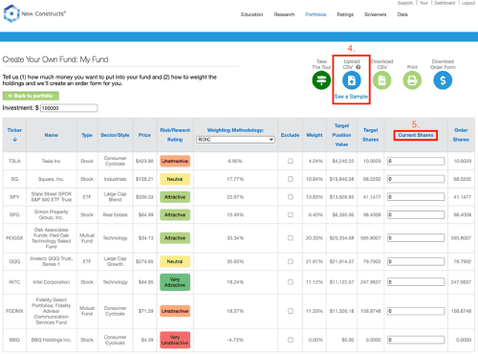
Task: Open the See a Sample link
Action: [x=351, y=97]
